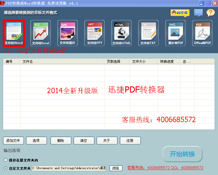This screenshot has width=218, height=175.
Task: Open the QQ交谈 chat button
Action: point(180,13)
